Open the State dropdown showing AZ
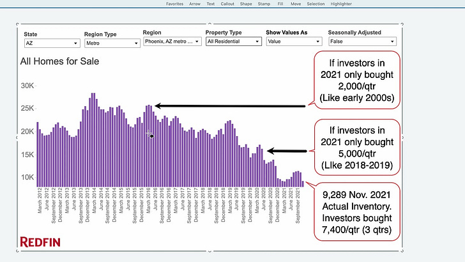Screen dimensions: 465x262 [52, 43]
